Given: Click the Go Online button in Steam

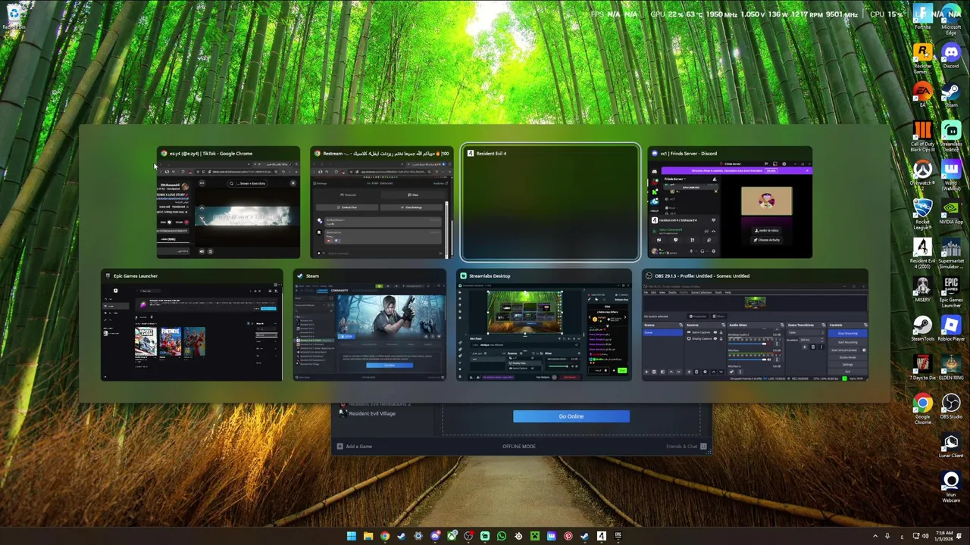Looking at the screenshot, I should coord(571,416).
